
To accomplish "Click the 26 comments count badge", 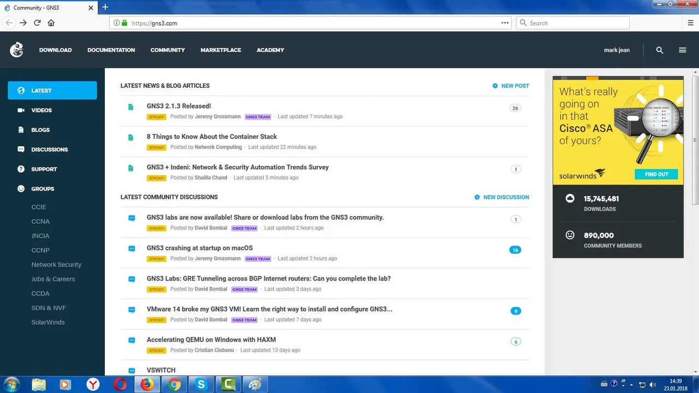I will 515,108.
